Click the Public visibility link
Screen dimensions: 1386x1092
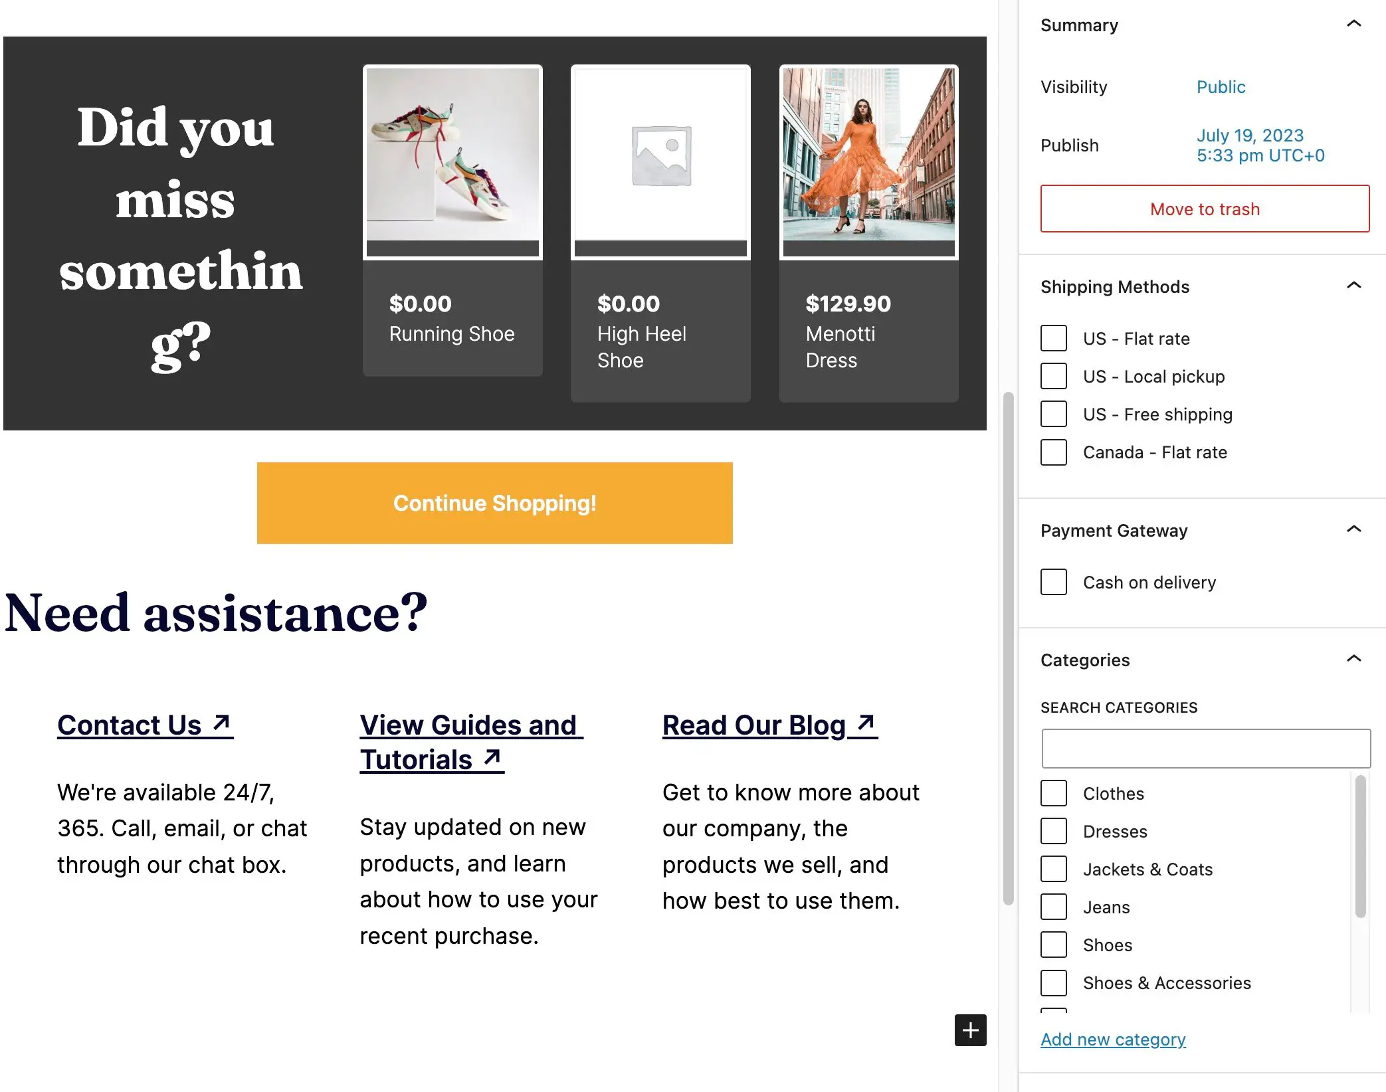pyautogui.click(x=1221, y=86)
